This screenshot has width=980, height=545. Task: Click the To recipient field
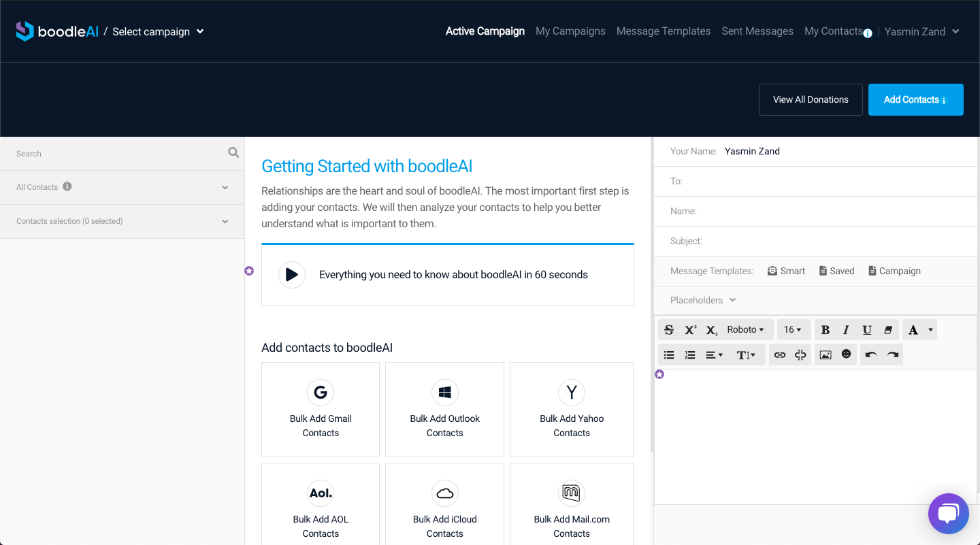(815, 181)
